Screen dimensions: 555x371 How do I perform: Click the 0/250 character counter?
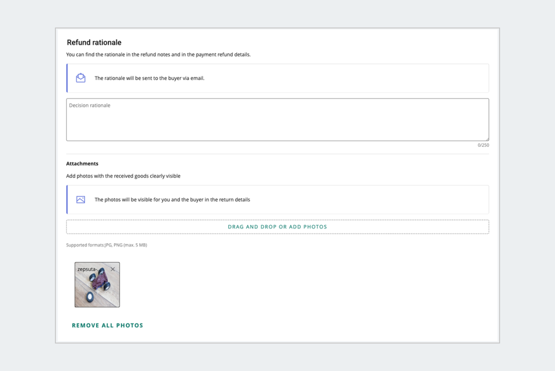click(482, 145)
